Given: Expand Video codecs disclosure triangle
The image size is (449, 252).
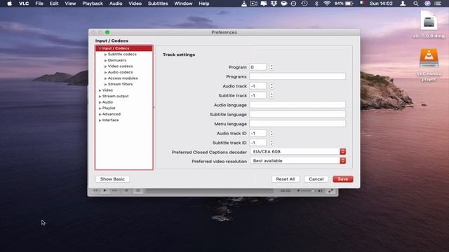Looking at the screenshot, I should pos(105,66).
